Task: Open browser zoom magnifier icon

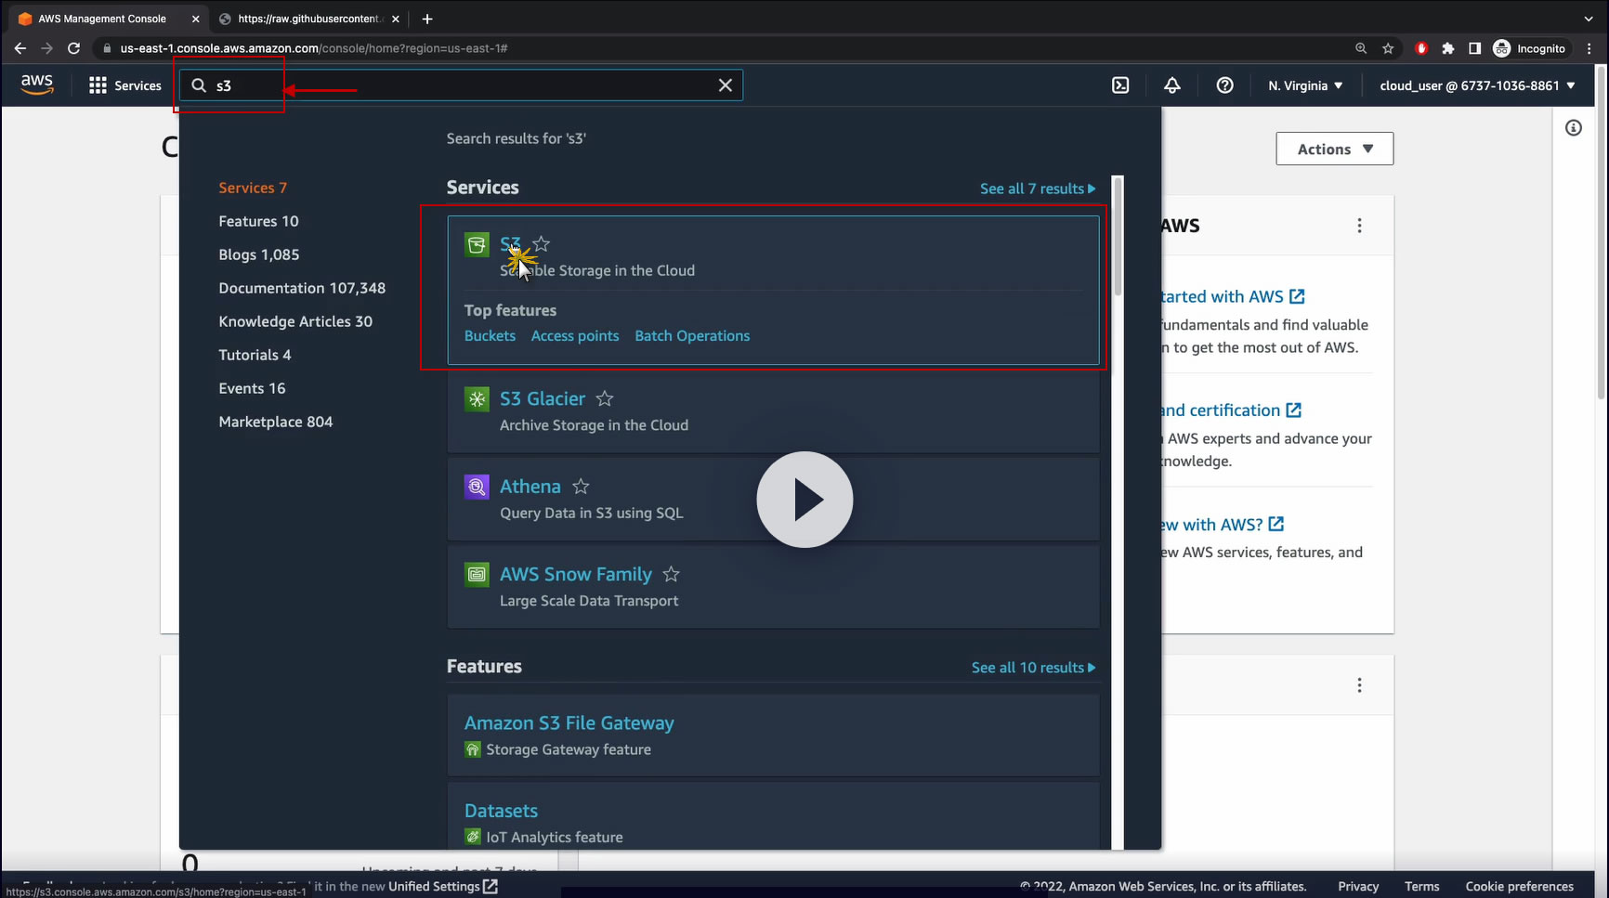Action: tap(1361, 48)
